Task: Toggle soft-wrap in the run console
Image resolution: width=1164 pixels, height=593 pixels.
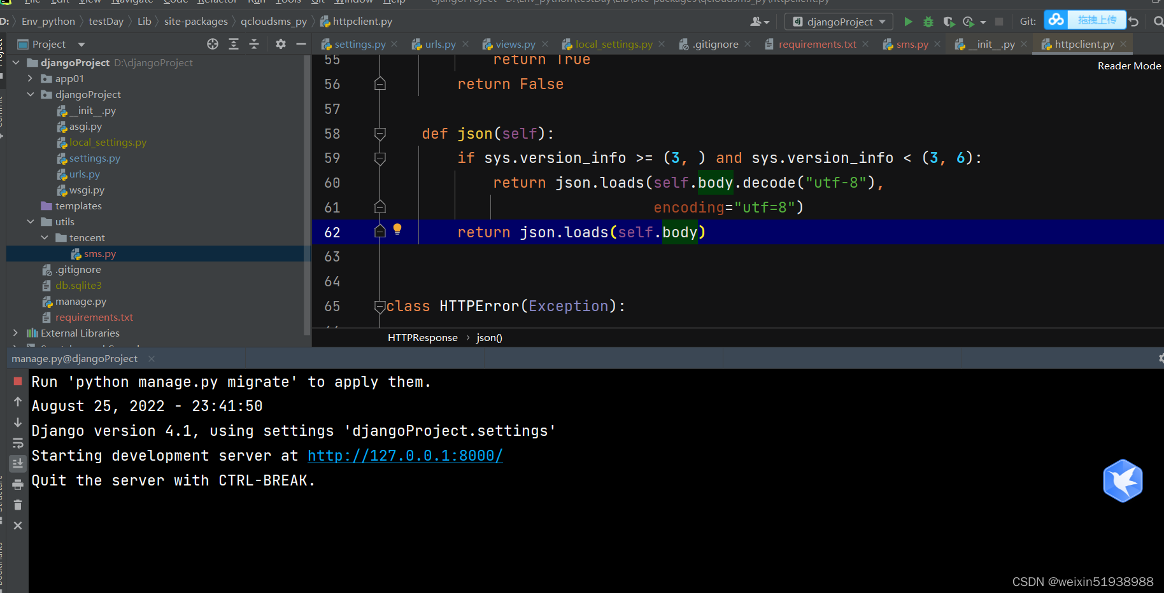Action: click(x=18, y=442)
